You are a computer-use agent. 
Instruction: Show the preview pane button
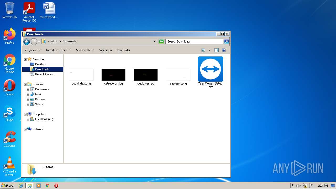click(217, 50)
